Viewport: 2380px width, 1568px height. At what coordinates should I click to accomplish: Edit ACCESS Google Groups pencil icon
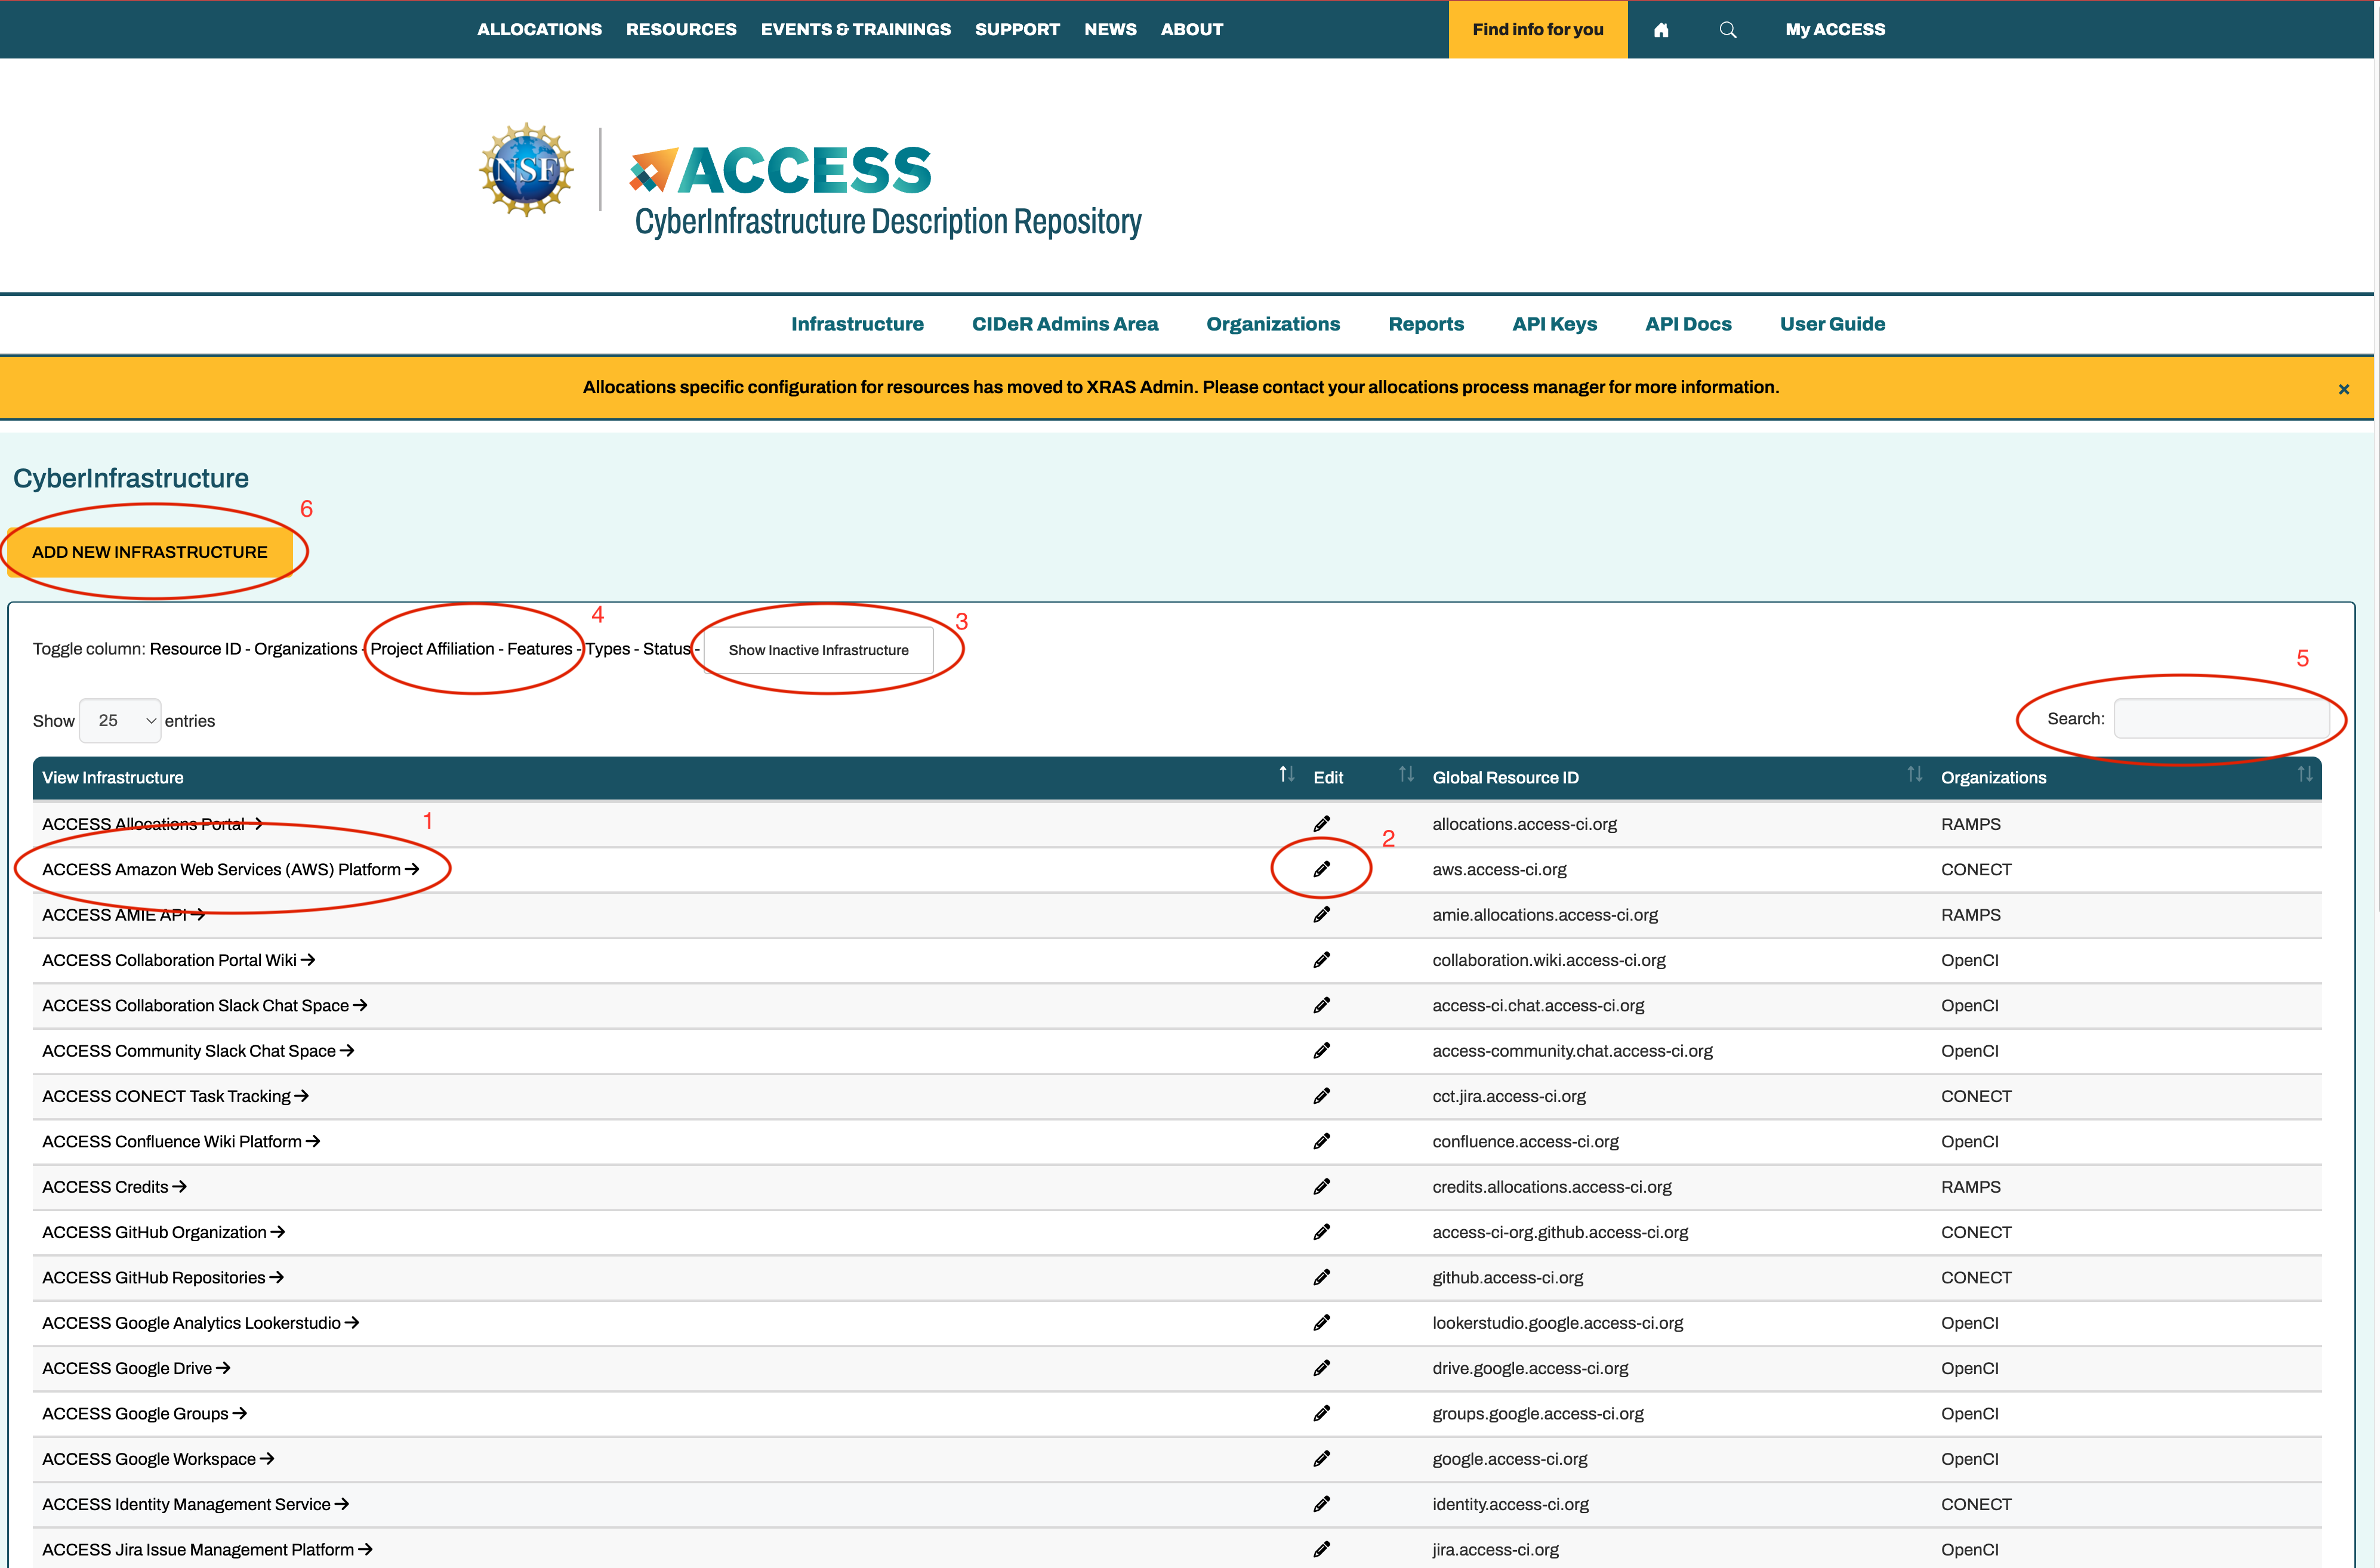pyautogui.click(x=1322, y=1413)
